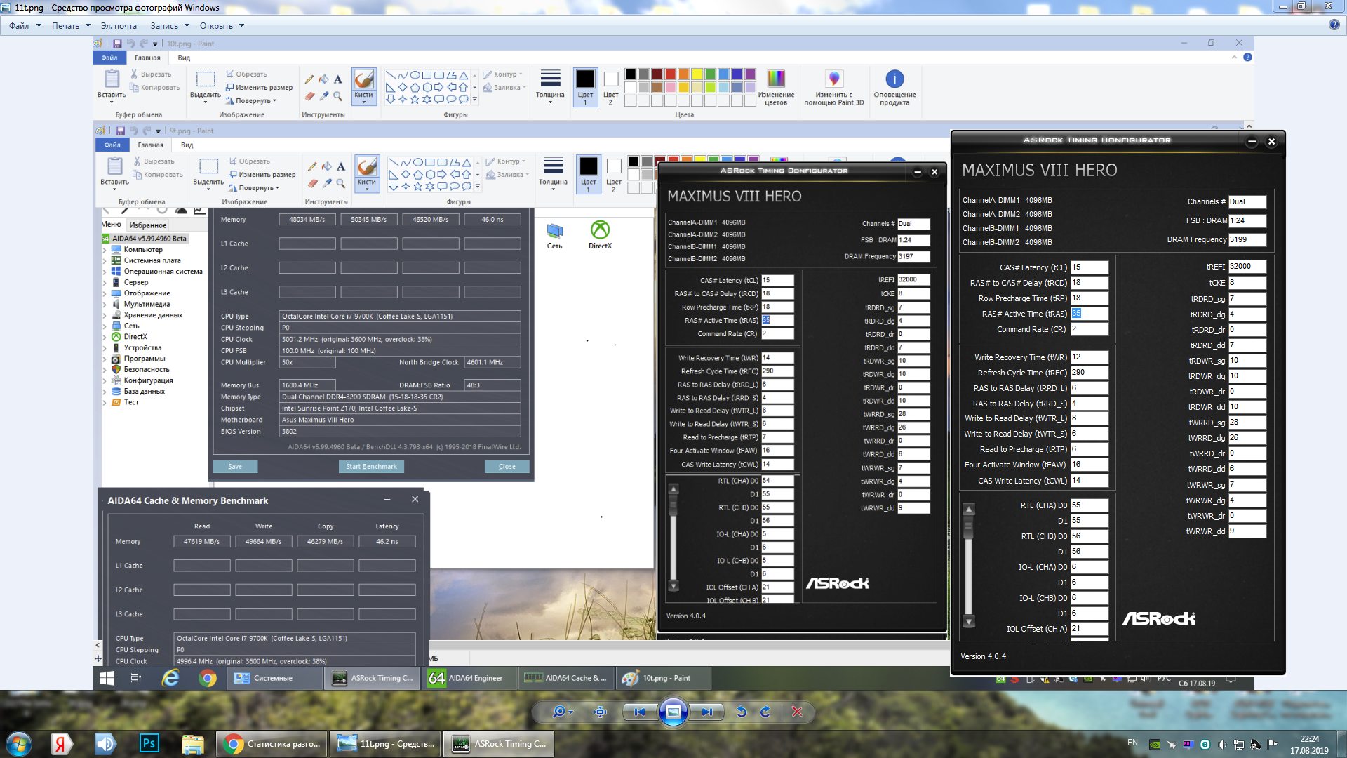Rotate the photo counterclockwise
This screenshot has width=1347, height=758.
coord(741,712)
